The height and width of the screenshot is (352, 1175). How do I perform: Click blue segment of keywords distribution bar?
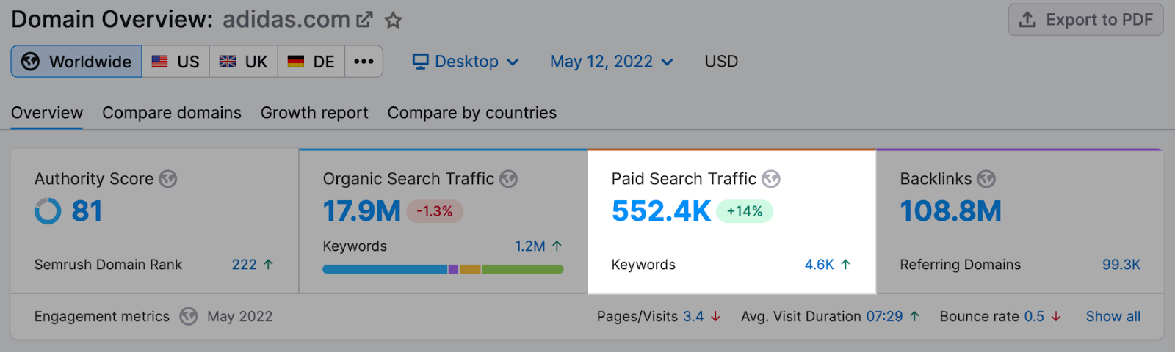(386, 269)
